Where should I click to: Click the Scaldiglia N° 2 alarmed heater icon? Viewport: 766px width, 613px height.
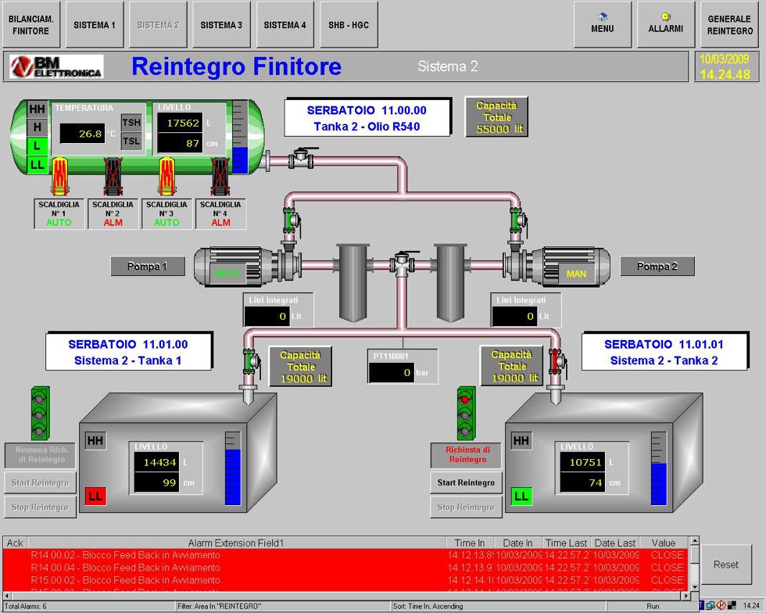pos(113,176)
